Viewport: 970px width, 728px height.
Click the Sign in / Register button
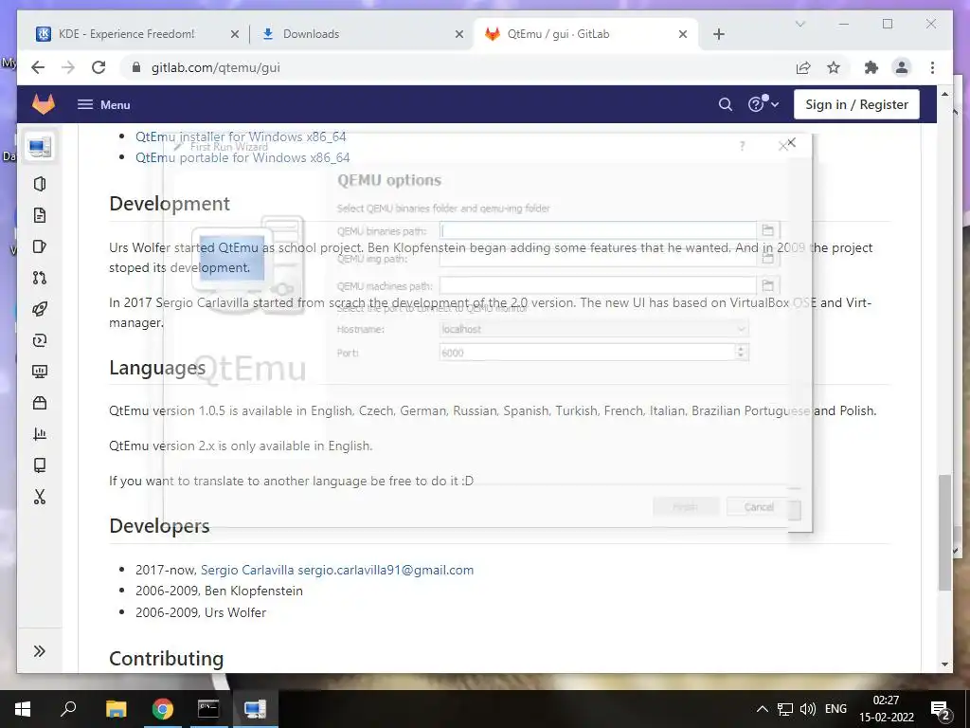point(856,104)
